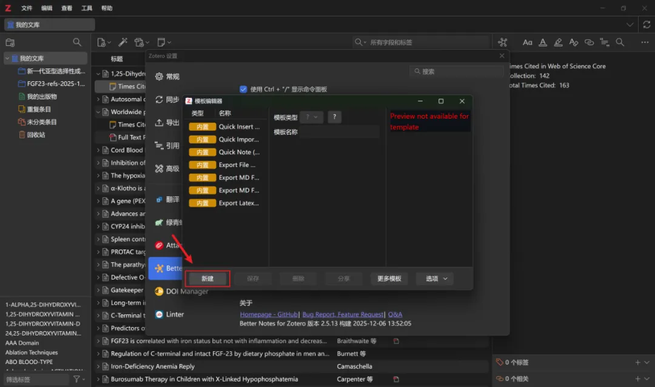Click the highlighter pen icon
This screenshot has width=655, height=387.
point(558,42)
